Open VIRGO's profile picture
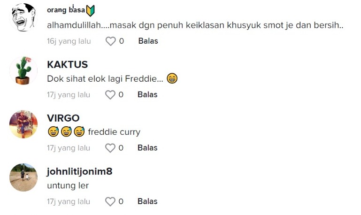The height and width of the screenshot is (215, 361). 23,124
